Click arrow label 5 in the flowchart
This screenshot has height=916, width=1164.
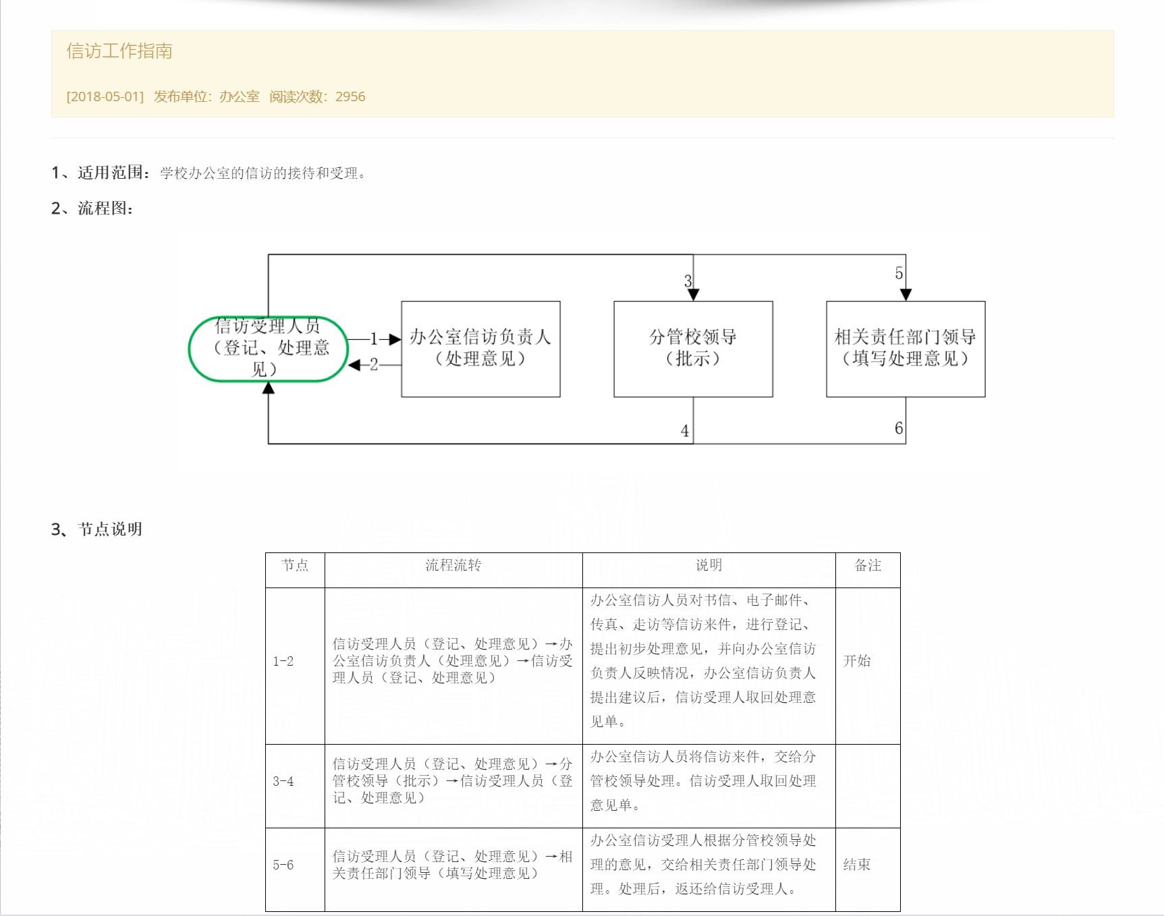point(899,273)
